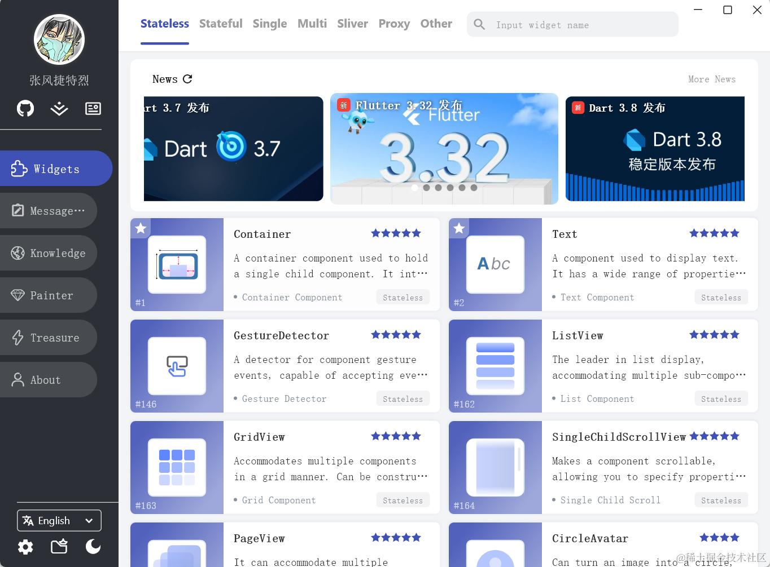Click the CircleAvatar star rating
The image size is (770, 567).
719,537
